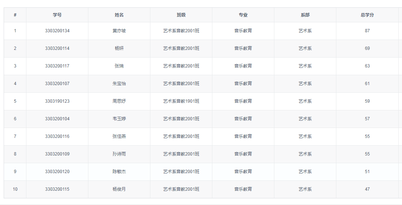Click the total credits value 87
The height and width of the screenshot is (205, 402).
pyautogui.click(x=367, y=31)
